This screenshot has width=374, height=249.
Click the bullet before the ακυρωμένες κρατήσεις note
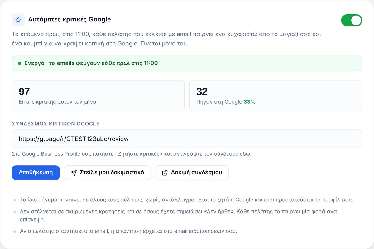point(14,212)
